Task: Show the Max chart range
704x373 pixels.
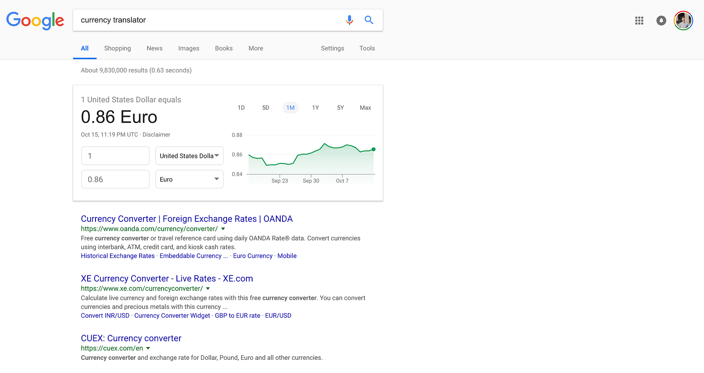Action: click(x=365, y=108)
